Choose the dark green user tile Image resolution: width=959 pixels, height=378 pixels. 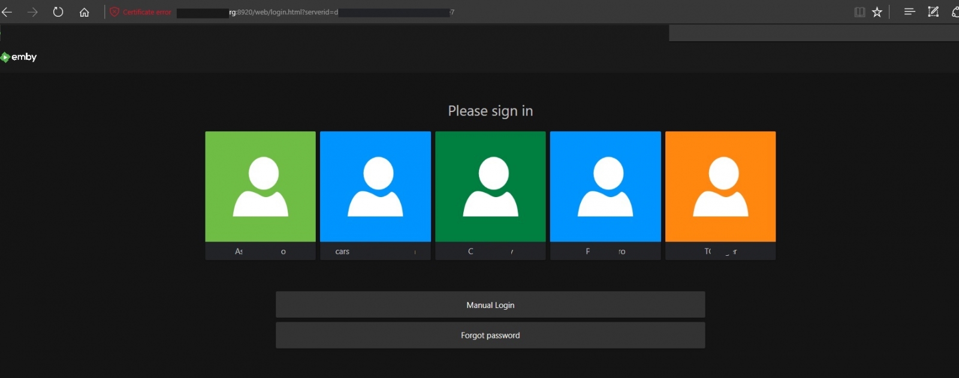coord(490,186)
